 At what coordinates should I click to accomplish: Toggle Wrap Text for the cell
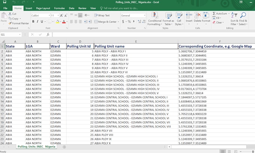[x=101, y=16]
